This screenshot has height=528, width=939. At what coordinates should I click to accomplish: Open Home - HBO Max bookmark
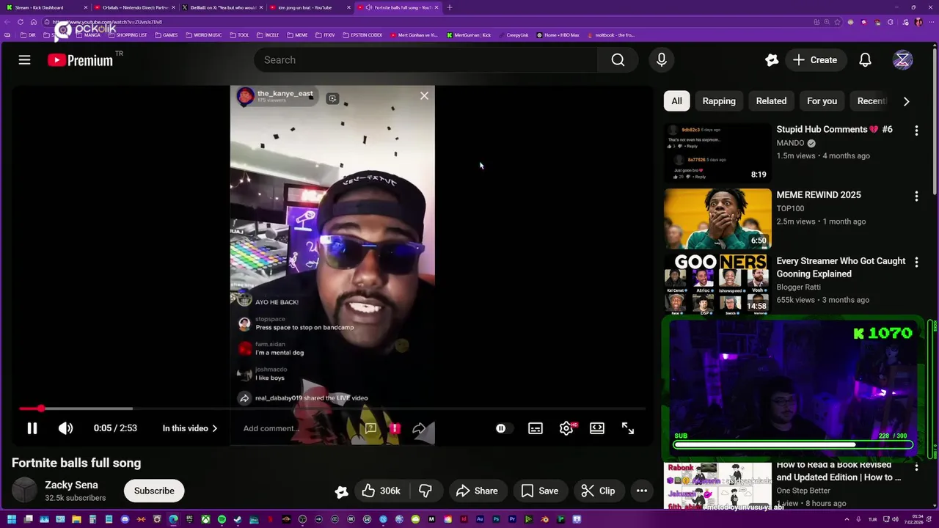pos(558,35)
